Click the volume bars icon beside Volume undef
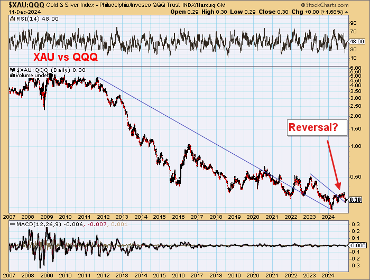 coord(13,75)
